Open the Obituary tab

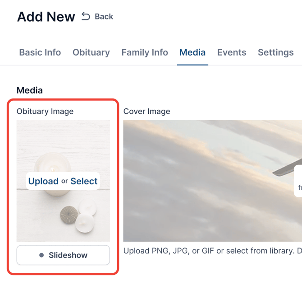click(x=91, y=52)
